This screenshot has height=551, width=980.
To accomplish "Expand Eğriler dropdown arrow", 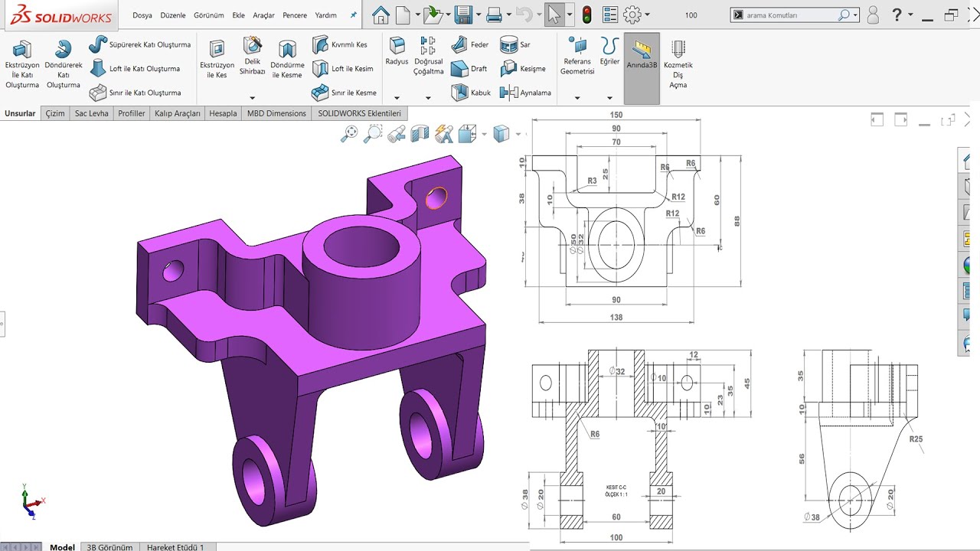I will pyautogui.click(x=609, y=98).
